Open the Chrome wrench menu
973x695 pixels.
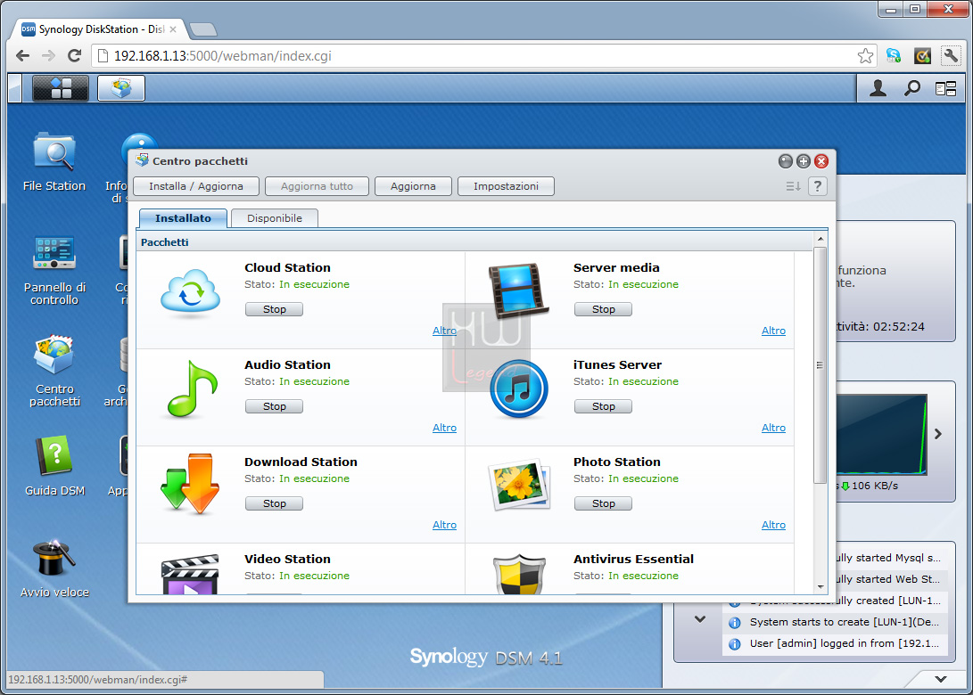pos(950,56)
